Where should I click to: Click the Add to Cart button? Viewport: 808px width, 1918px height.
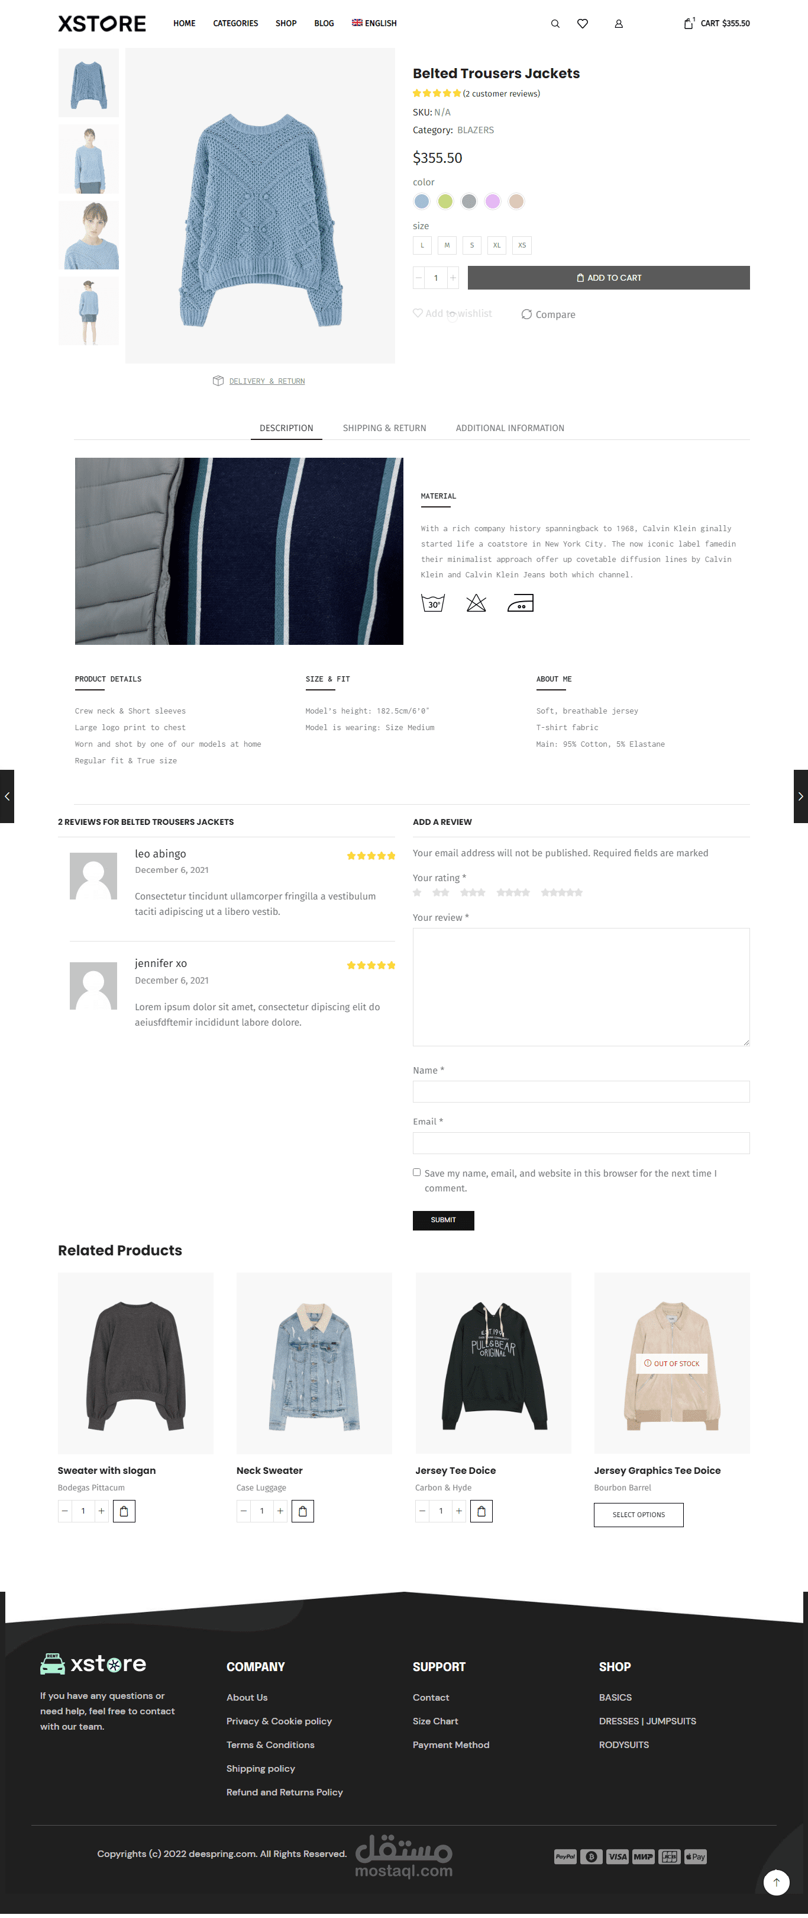(x=609, y=278)
